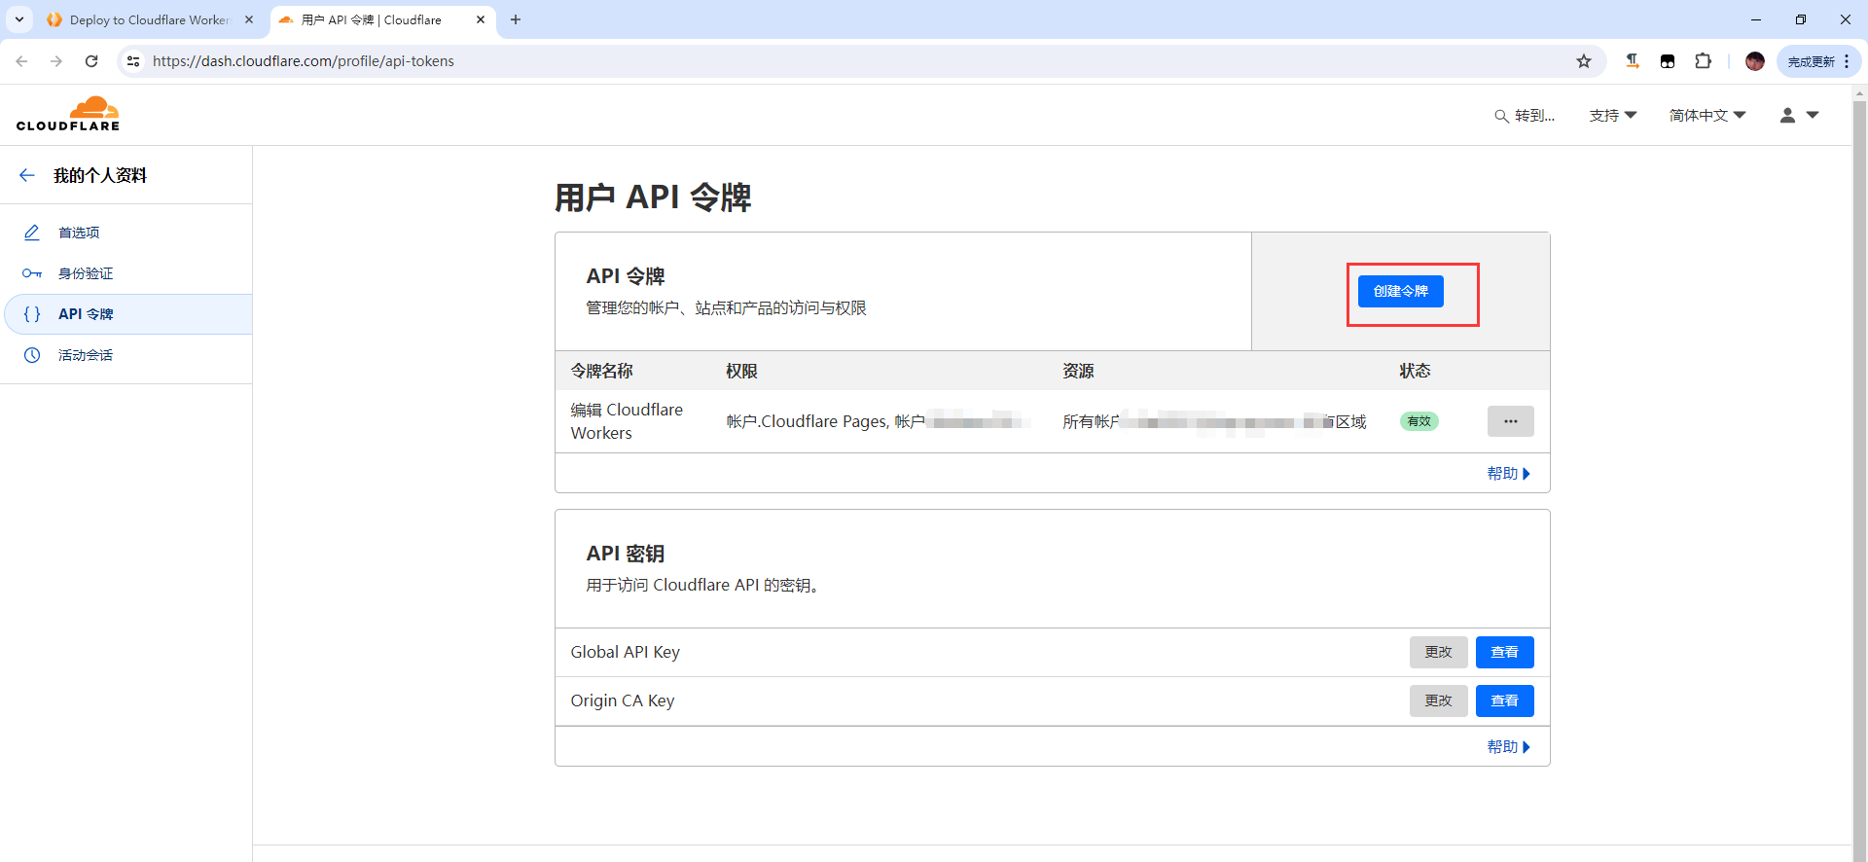1868x862 pixels.
Task: Click 查看 for Origin CA Key
Action: pos(1505,701)
